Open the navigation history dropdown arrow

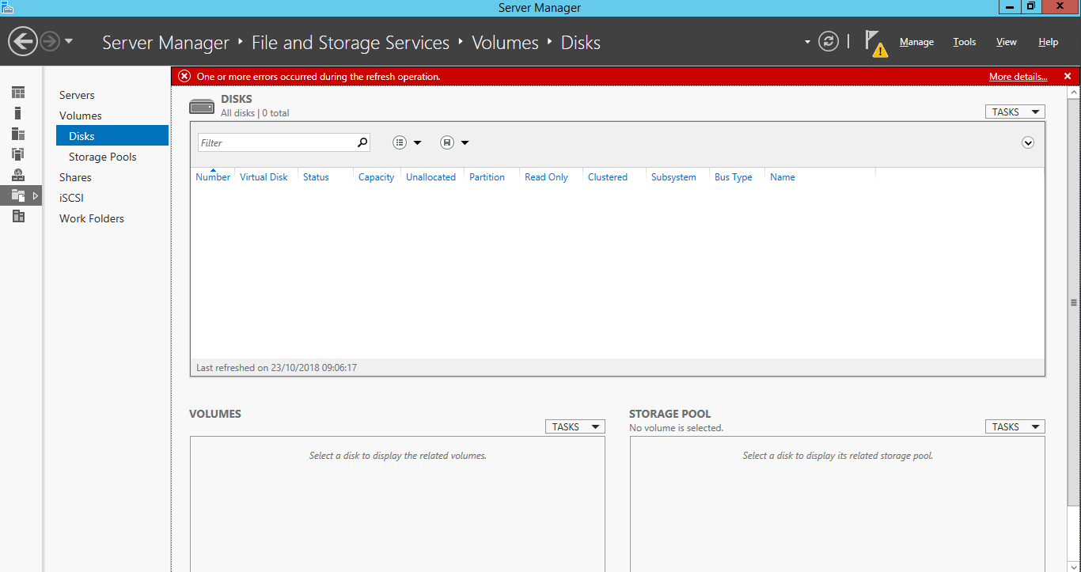pyautogui.click(x=69, y=41)
